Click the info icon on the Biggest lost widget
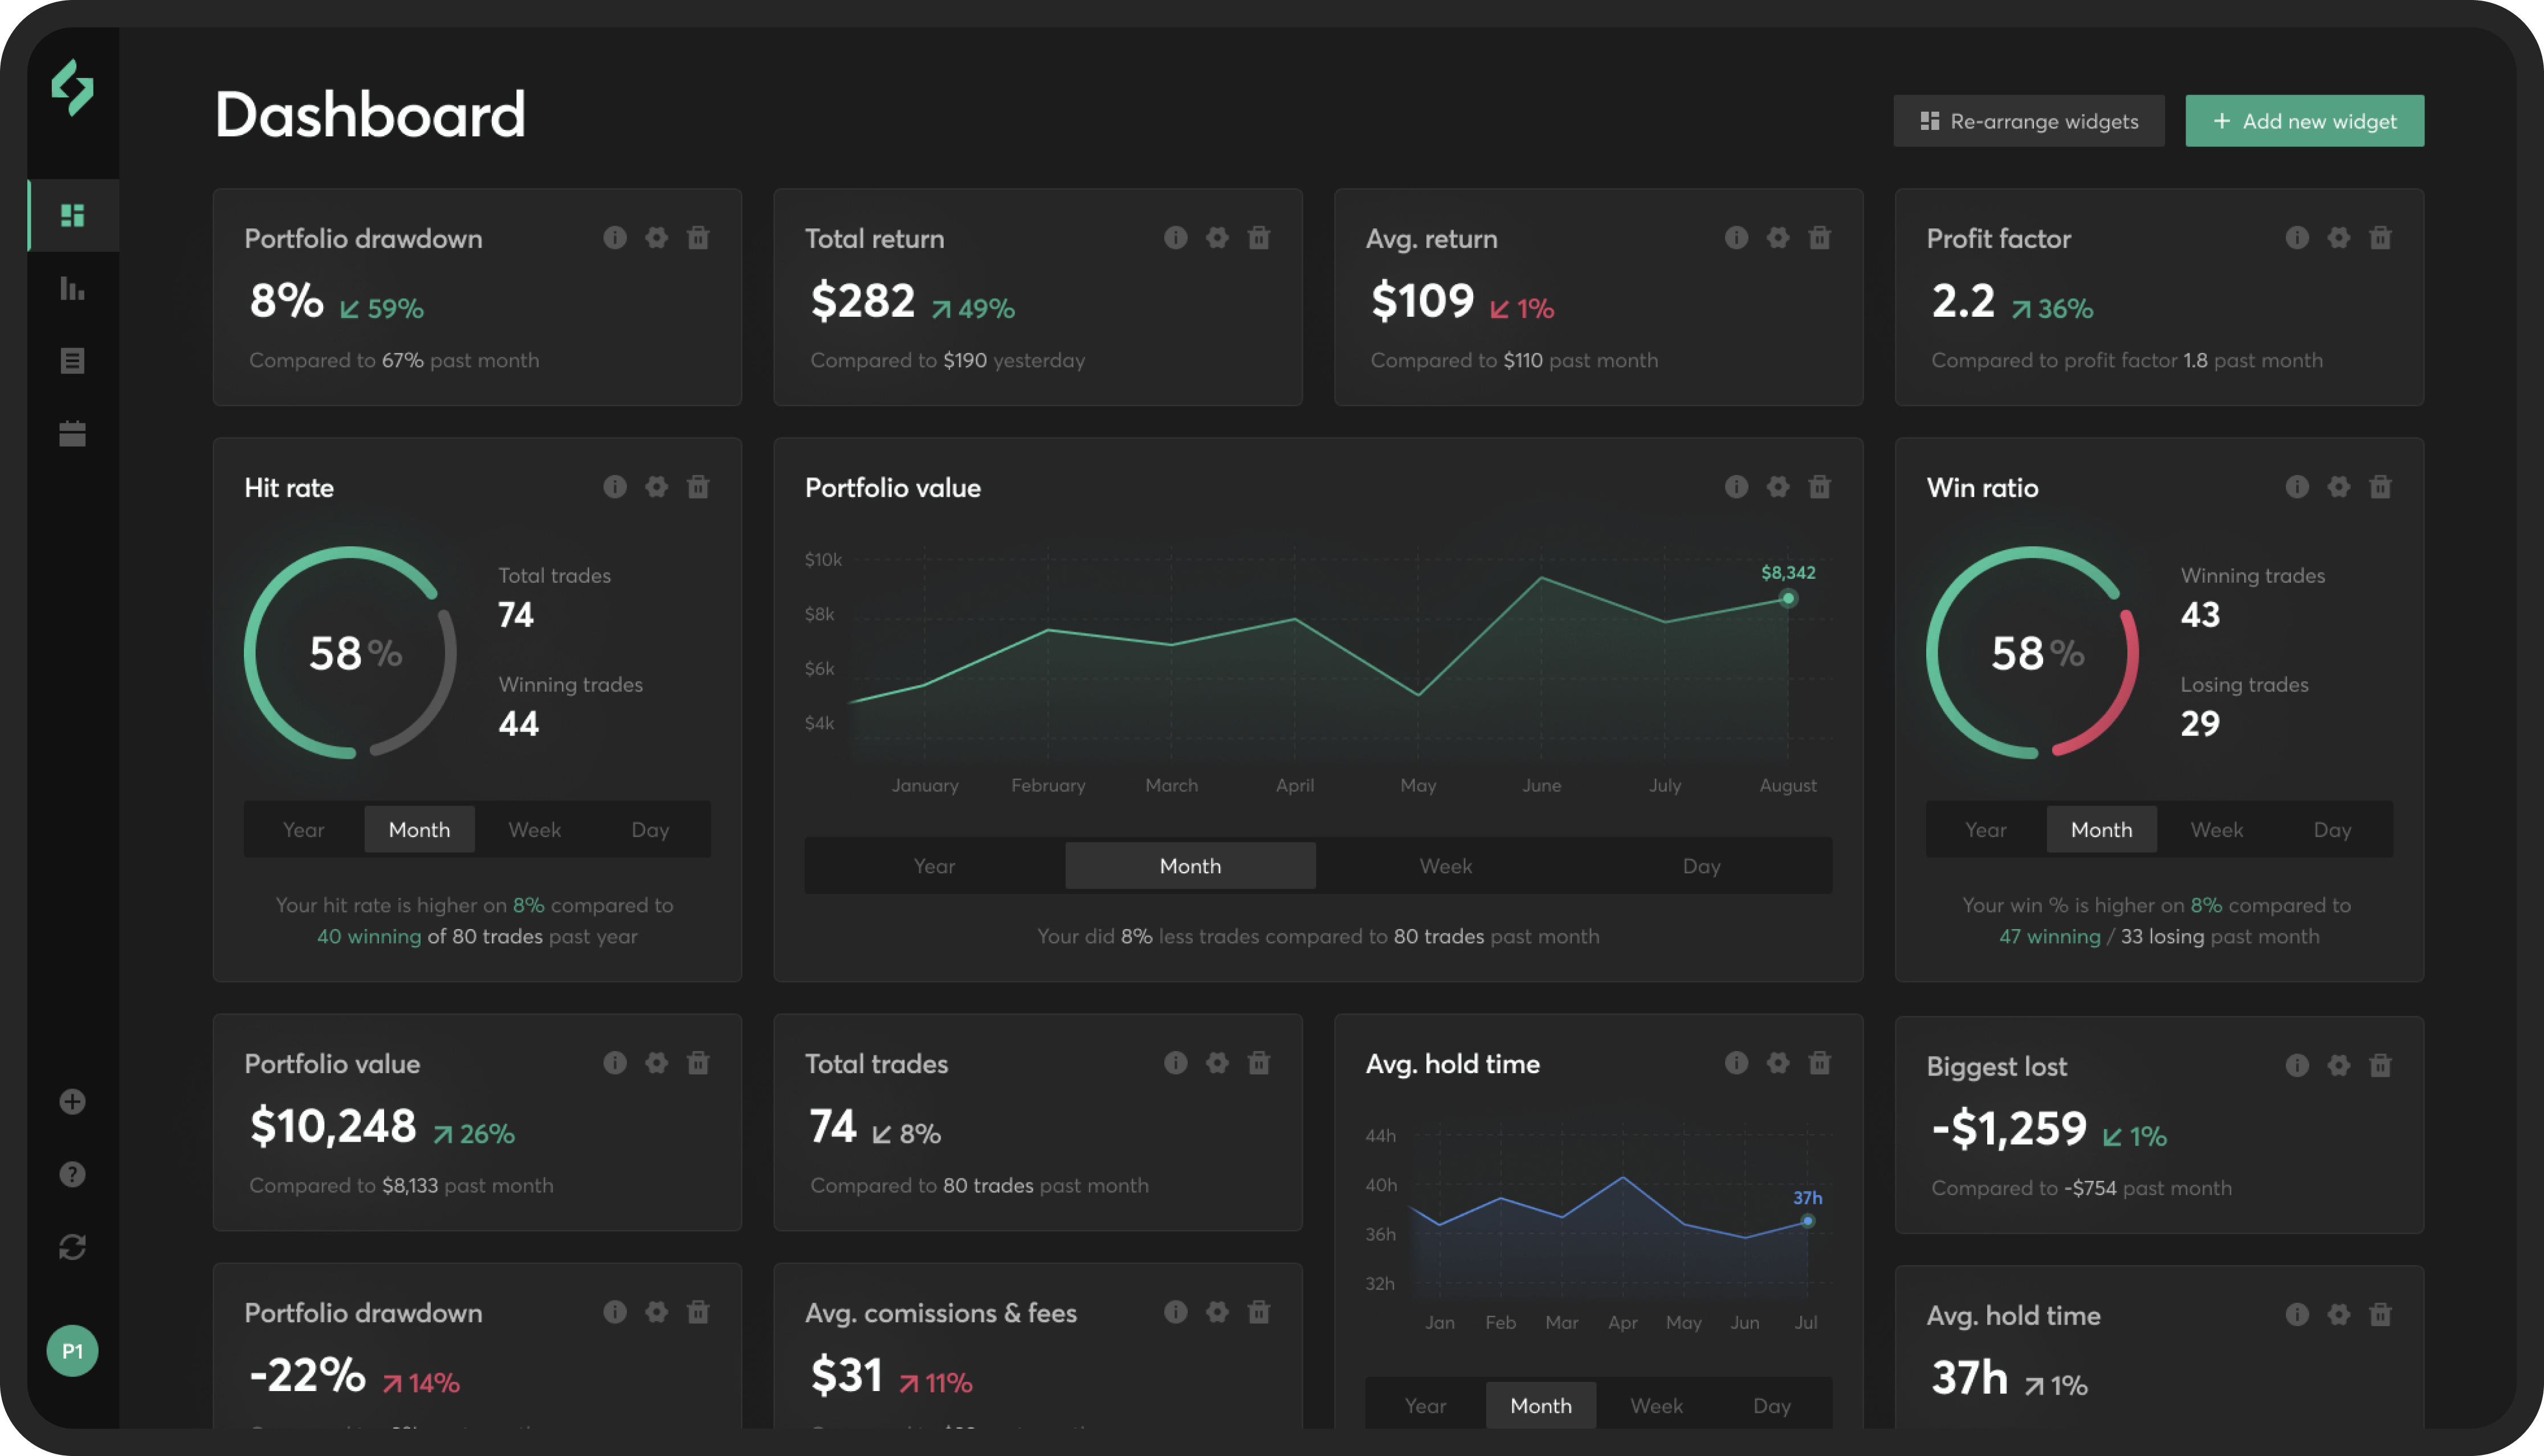 point(2297,1064)
